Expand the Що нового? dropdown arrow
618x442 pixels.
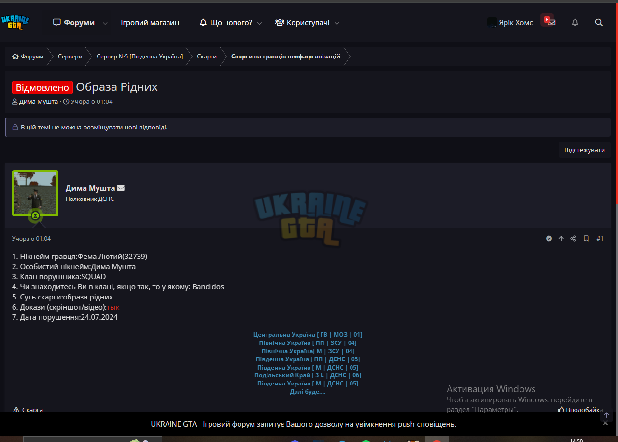(259, 23)
